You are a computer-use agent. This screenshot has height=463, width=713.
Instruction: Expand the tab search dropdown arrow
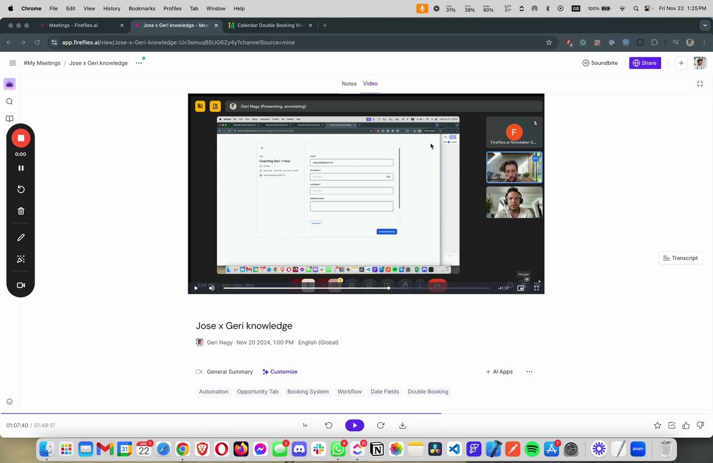coord(705,25)
